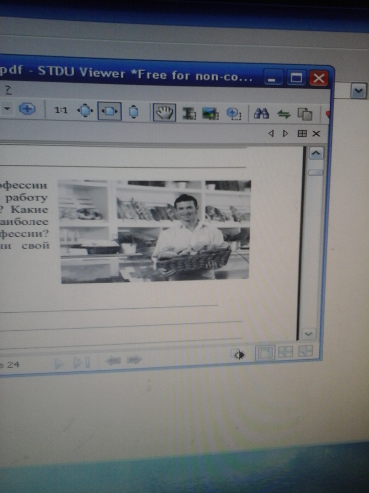
Task: Navigate back with left arrow
Action: [113, 361]
